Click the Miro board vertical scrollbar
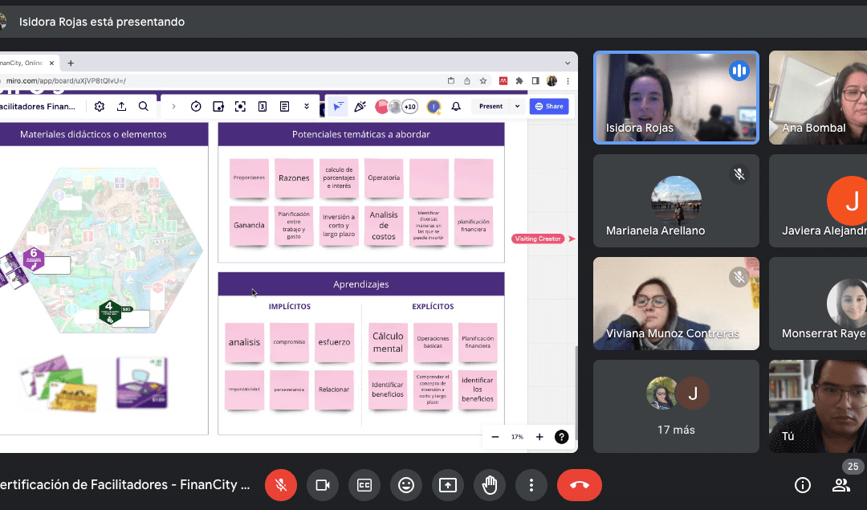The height and width of the screenshot is (510, 867). (x=576, y=393)
